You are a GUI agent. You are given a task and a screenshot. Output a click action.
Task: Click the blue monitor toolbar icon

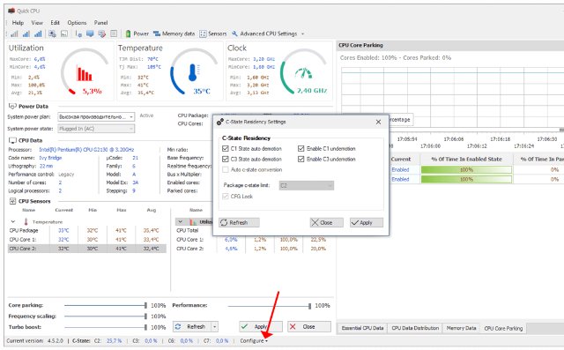pyautogui.click(x=90, y=34)
